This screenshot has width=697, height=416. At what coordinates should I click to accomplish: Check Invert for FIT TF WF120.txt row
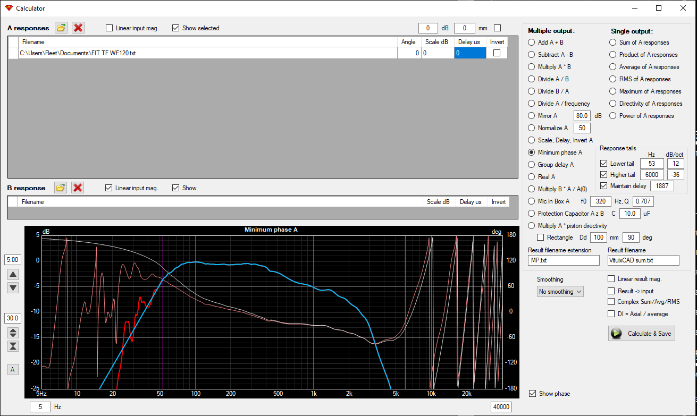click(x=497, y=53)
